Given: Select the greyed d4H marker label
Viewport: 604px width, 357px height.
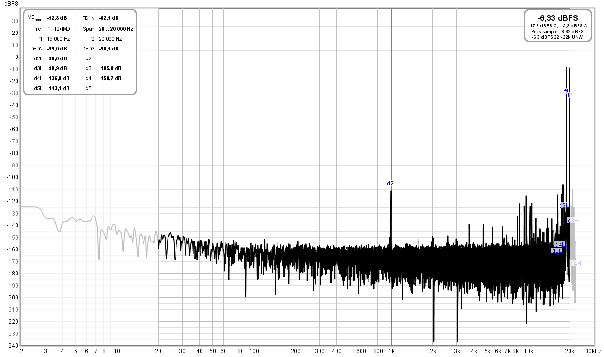Looking at the screenshot, I should (576, 263).
